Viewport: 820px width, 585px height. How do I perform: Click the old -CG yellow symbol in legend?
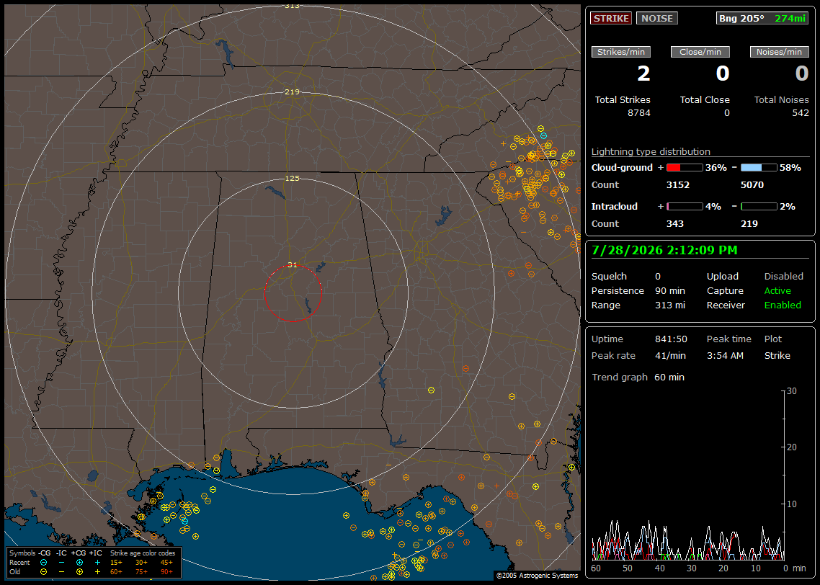point(43,572)
